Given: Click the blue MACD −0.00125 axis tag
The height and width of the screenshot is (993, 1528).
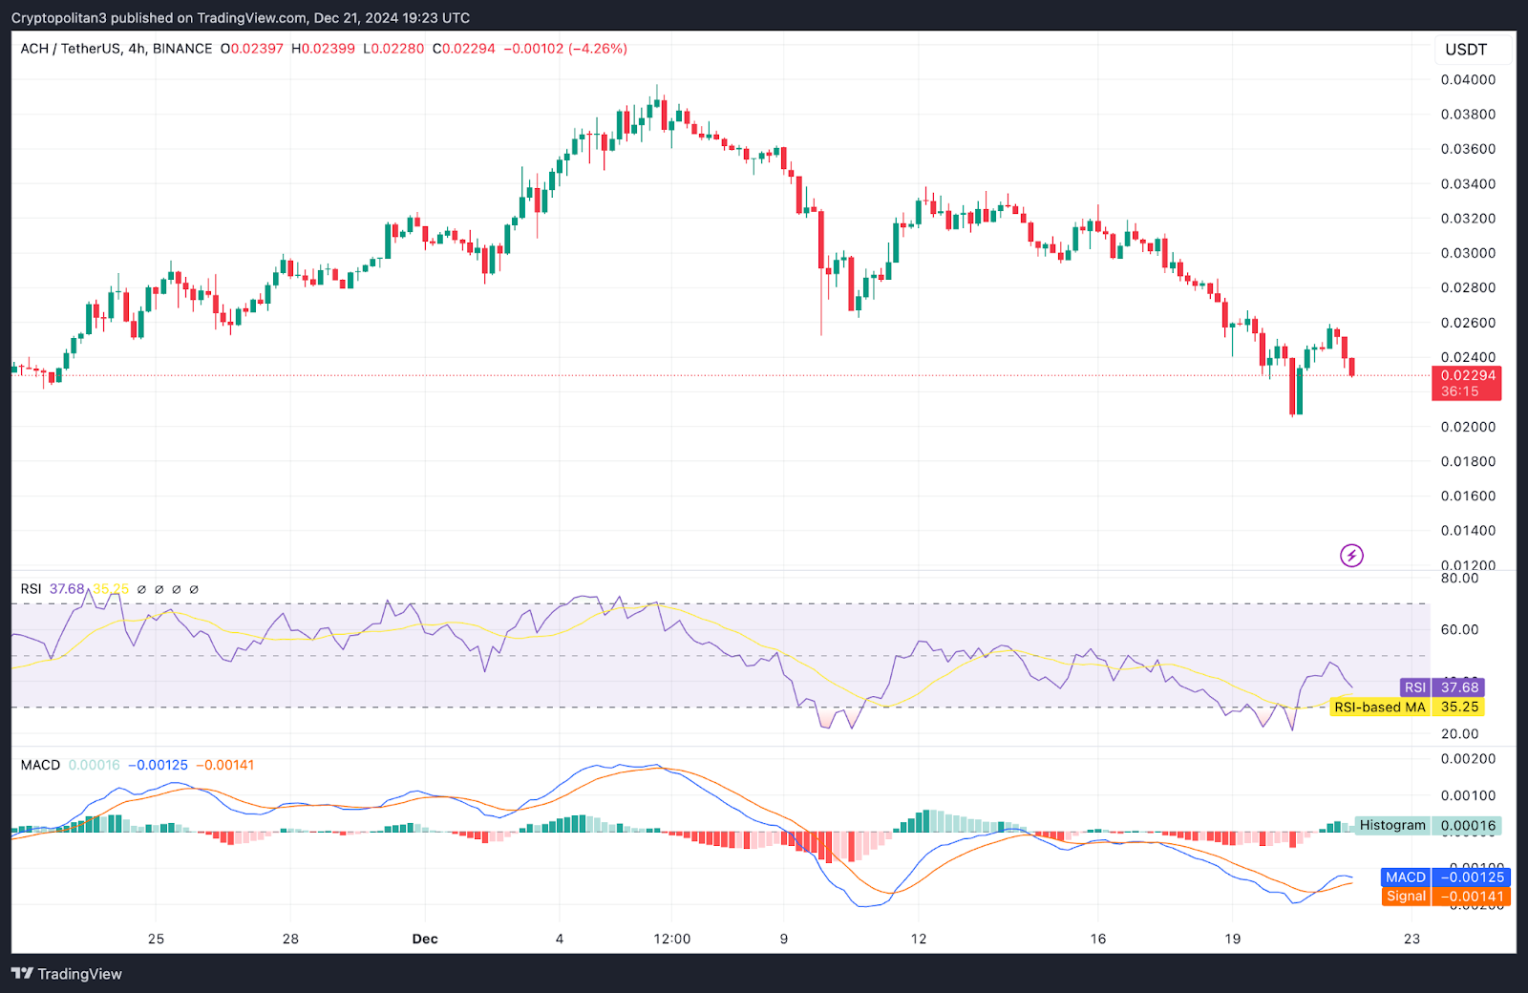Looking at the screenshot, I should (x=1445, y=877).
